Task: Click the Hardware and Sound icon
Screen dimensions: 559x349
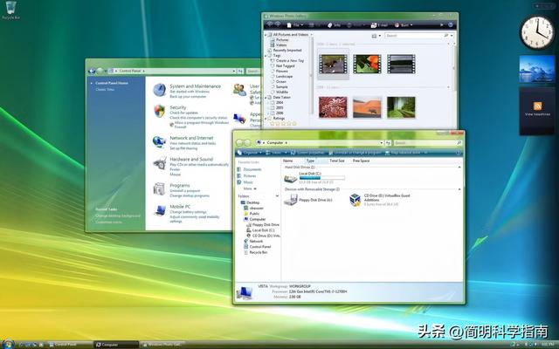Action: coord(160,162)
